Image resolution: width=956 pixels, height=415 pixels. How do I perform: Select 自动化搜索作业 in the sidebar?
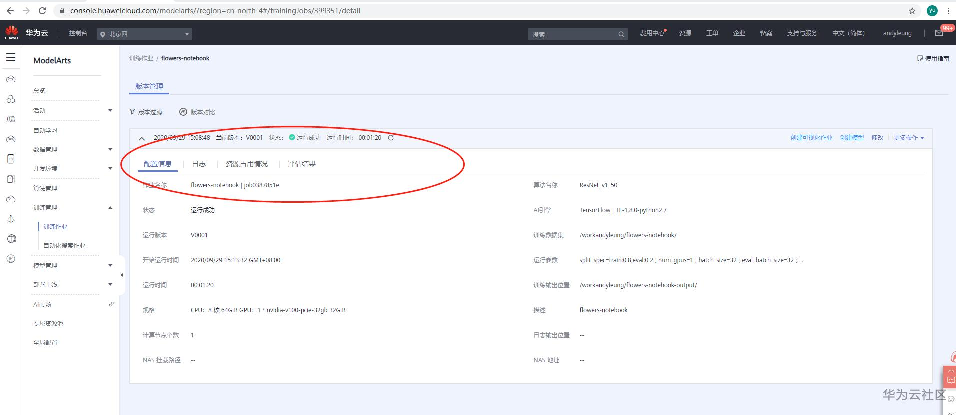pyautogui.click(x=64, y=245)
